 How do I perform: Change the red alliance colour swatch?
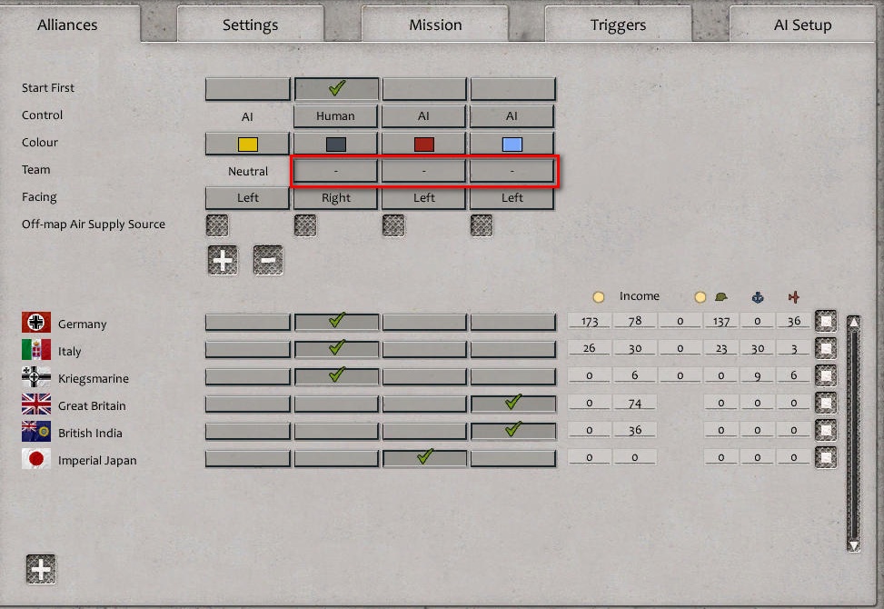click(424, 144)
